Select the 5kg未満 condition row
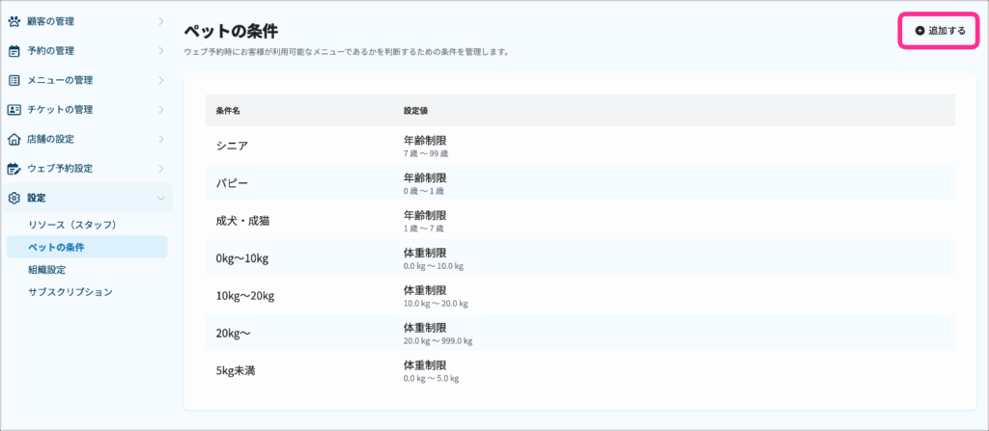This screenshot has width=989, height=431. [580, 371]
